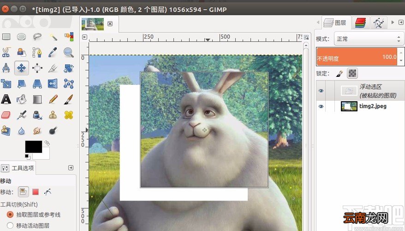Screen dimensions: 405x231
Task: Select the Scissors Select tool
Action: point(6,52)
